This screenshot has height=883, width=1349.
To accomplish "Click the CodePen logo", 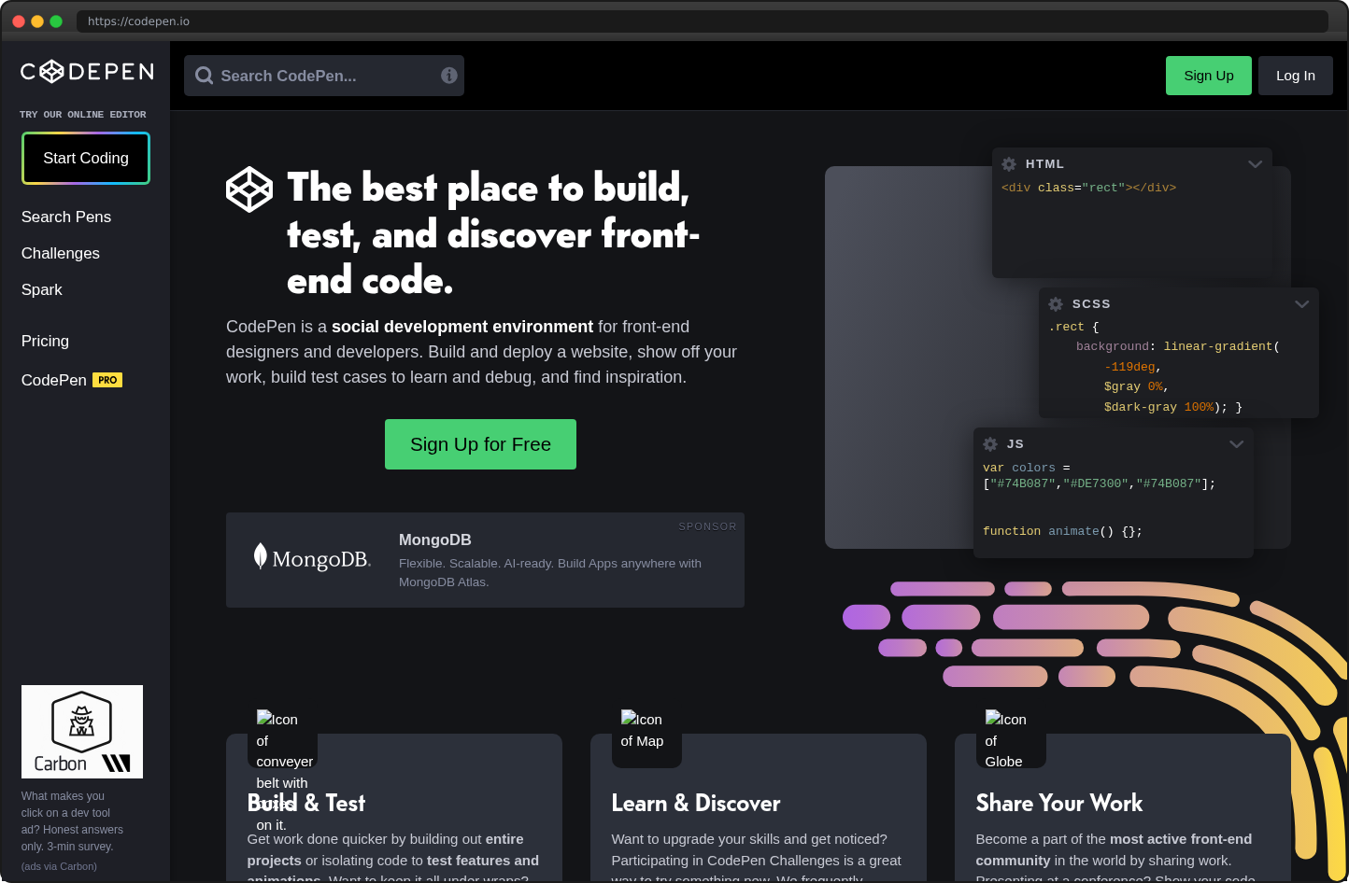I will click(86, 71).
